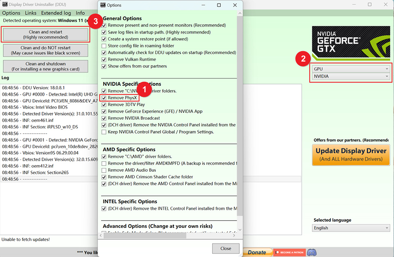
Task: Enable Store config file in roaming folder
Action: coord(104,46)
